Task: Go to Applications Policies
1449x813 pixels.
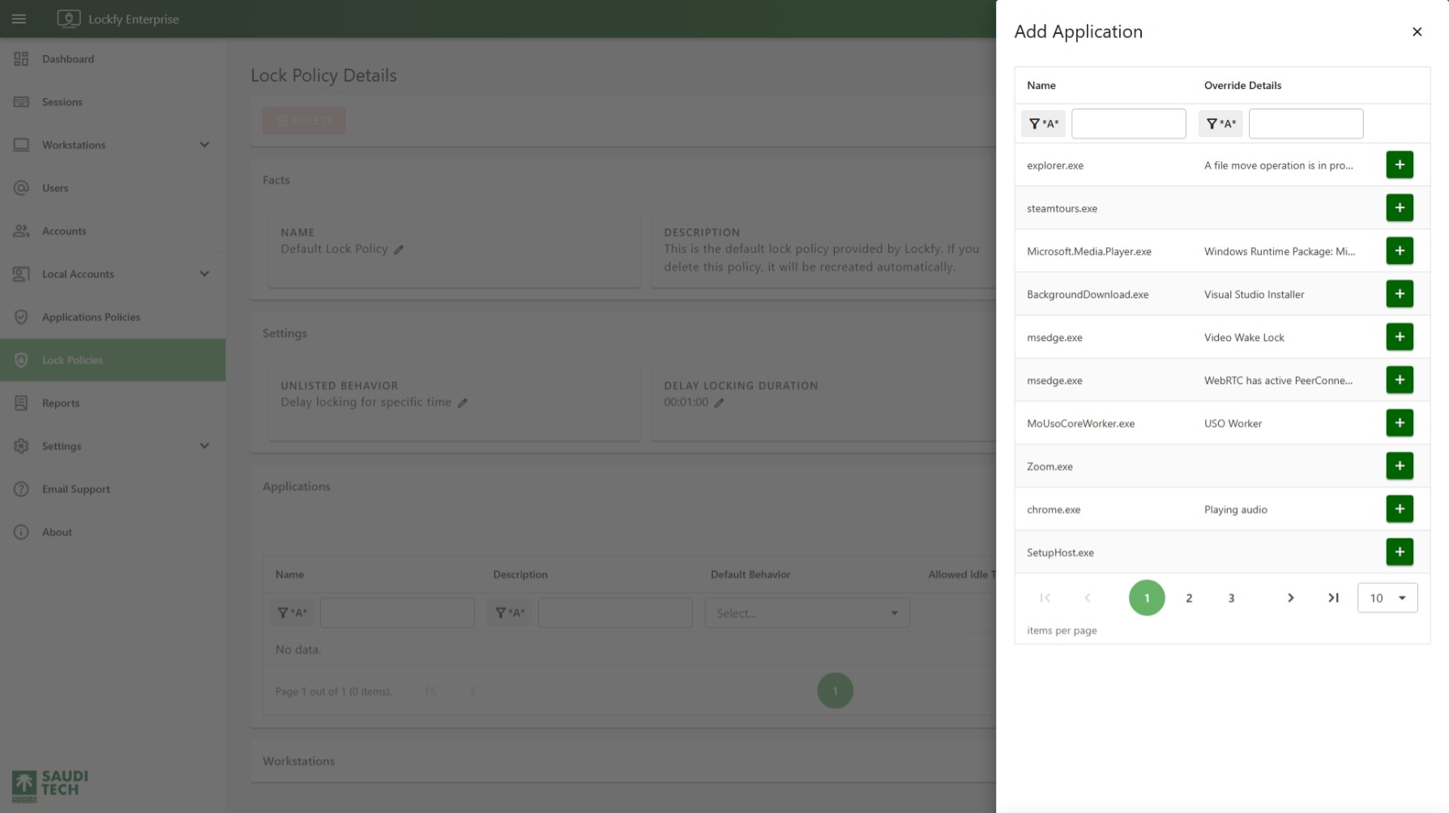Action: click(x=113, y=317)
